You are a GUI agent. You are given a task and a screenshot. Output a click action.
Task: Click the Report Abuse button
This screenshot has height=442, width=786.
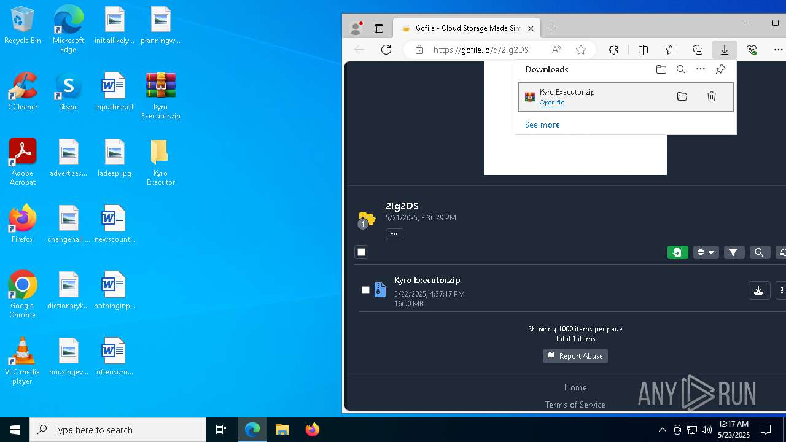click(575, 356)
